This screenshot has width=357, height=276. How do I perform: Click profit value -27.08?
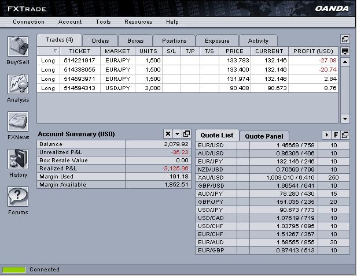[x=327, y=61]
